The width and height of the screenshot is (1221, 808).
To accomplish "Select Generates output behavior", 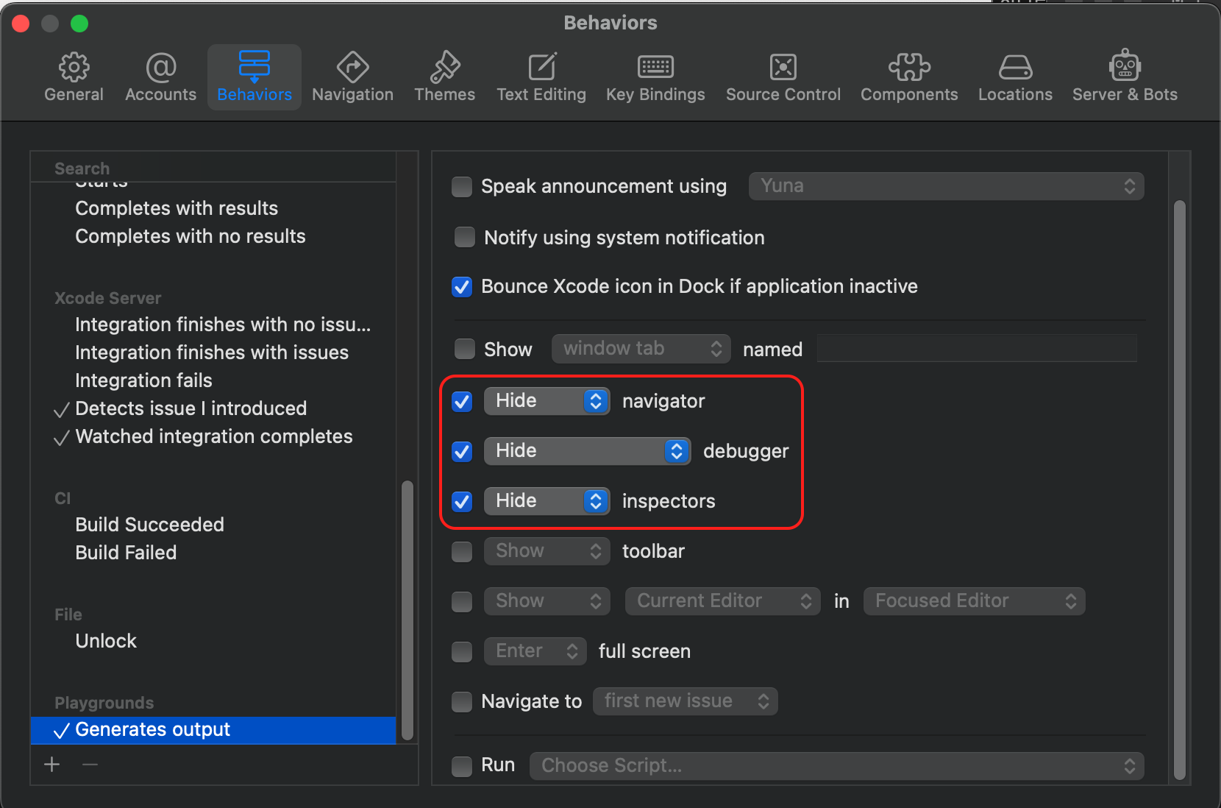I will pos(213,730).
